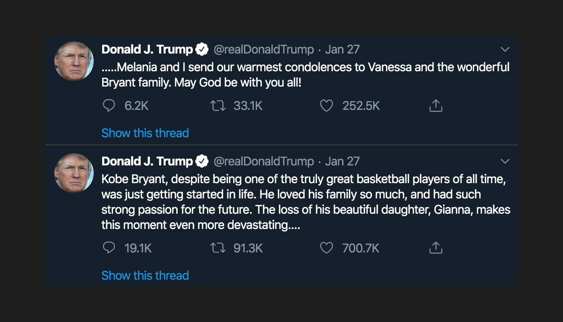The image size is (563, 322).
Task: Open the first tweet's profile avatar
Action: pos(74,61)
